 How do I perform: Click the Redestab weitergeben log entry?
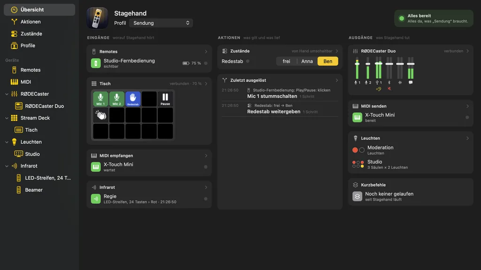coord(280,109)
